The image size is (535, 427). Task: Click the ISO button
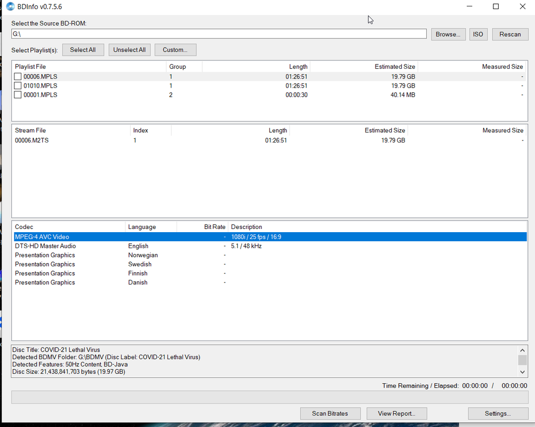pos(478,35)
